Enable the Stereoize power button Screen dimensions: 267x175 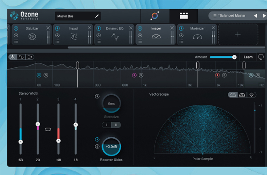(x=97, y=96)
